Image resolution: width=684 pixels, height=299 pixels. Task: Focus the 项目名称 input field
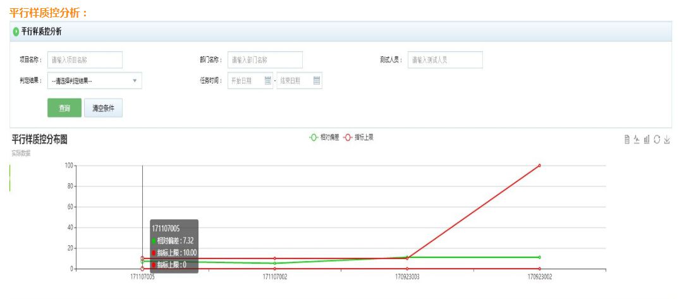pyautogui.click(x=85, y=60)
